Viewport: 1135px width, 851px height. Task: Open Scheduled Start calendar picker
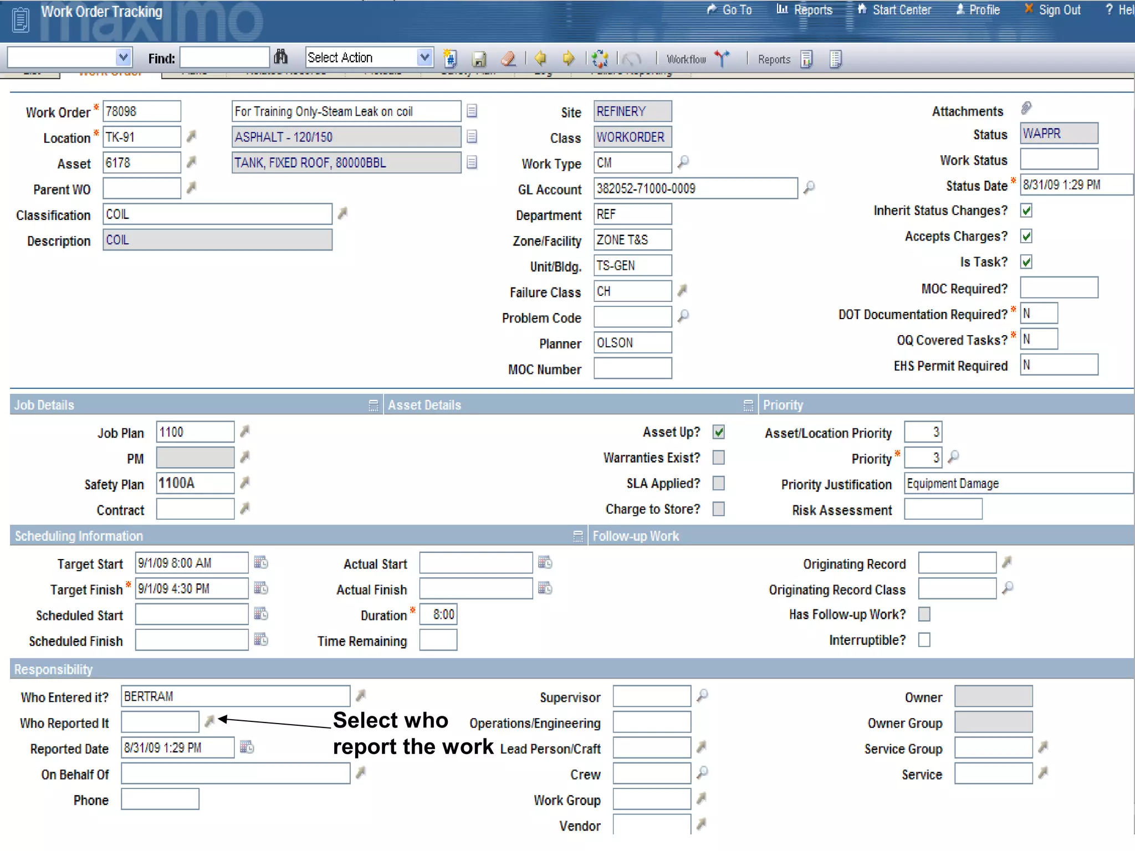(261, 614)
